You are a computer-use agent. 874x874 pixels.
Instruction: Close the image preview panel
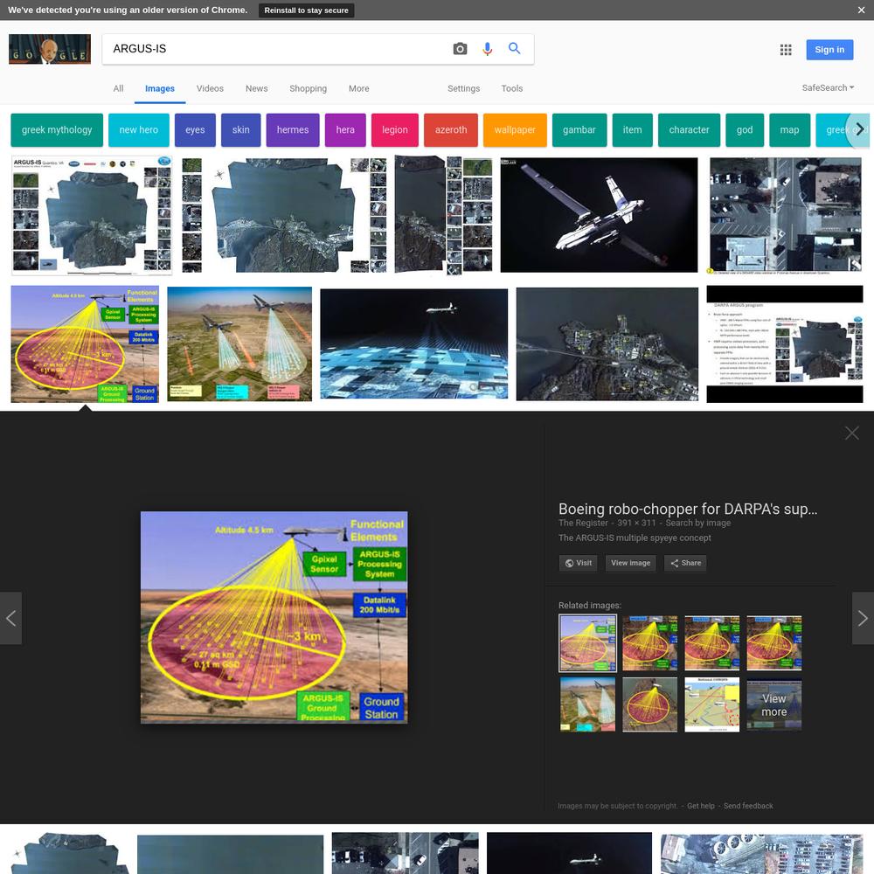pyautogui.click(x=851, y=434)
